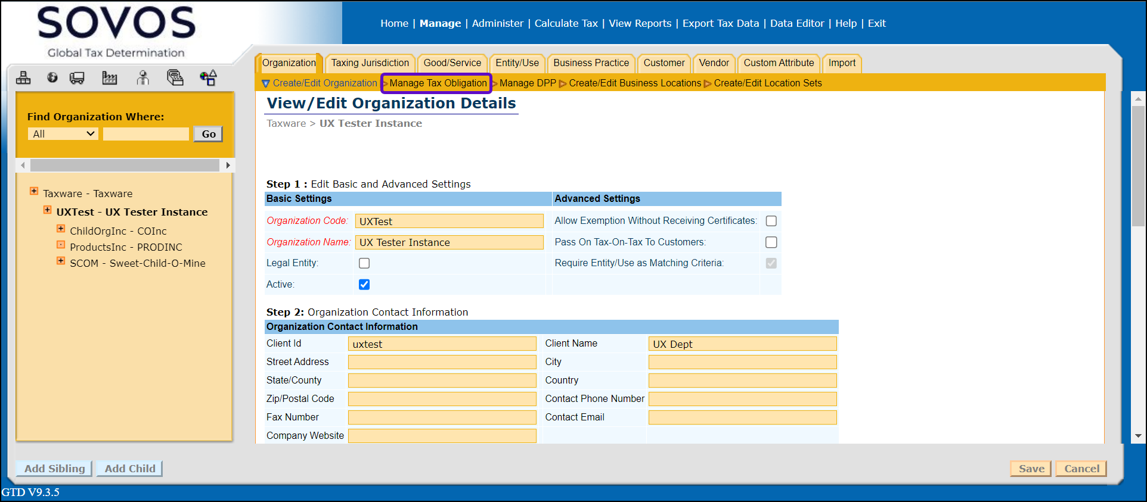Expand the SCOM Sweet-Child-O-Mine node
The height and width of the screenshot is (502, 1147).
point(61,261)
